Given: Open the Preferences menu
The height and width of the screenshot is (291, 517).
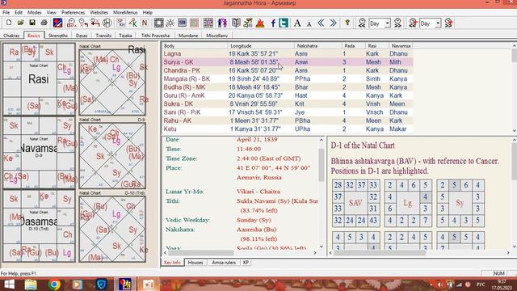Looking at the screenshot, I should [73, 12].
